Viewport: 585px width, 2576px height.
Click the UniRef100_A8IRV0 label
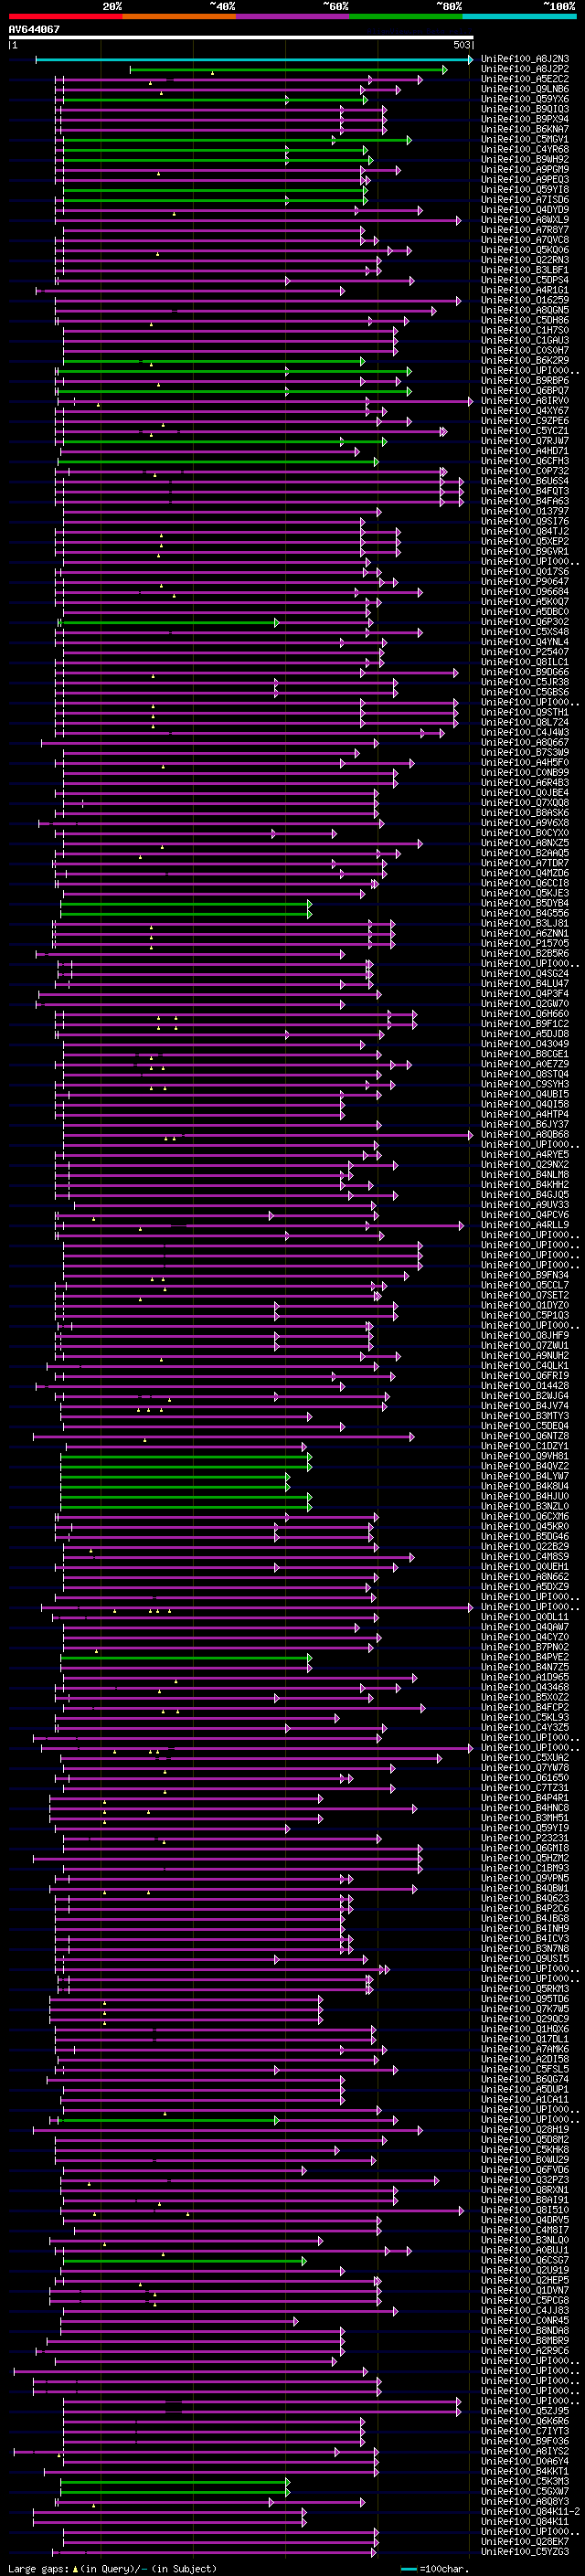pyautogui.click(x=525, y=401)
